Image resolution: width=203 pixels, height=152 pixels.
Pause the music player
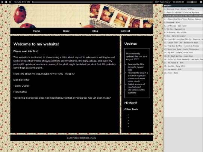click(6, 2)
